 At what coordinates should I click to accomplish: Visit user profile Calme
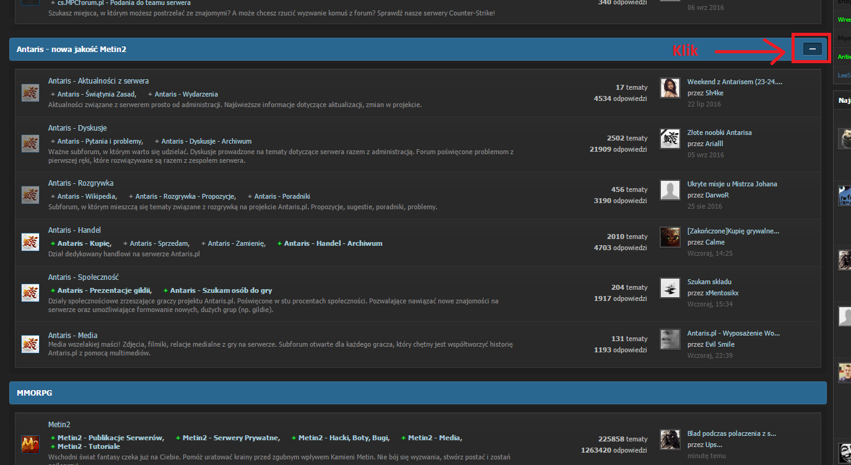click(715, 242)
